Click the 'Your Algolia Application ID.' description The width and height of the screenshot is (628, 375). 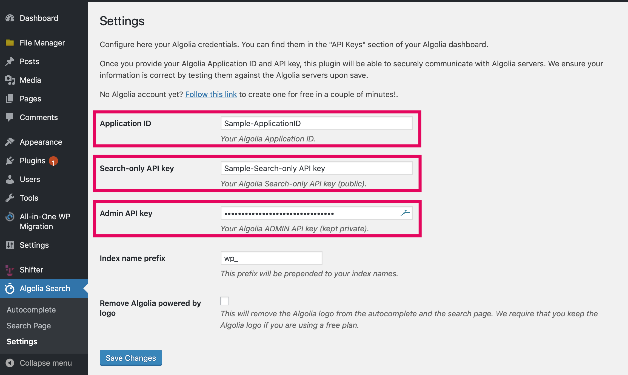[x=268, y=139]
